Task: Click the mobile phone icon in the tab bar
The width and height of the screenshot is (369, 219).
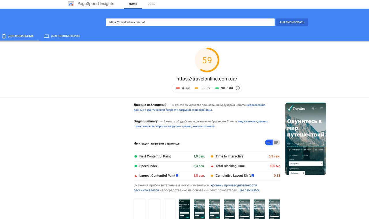Action: 4,36
